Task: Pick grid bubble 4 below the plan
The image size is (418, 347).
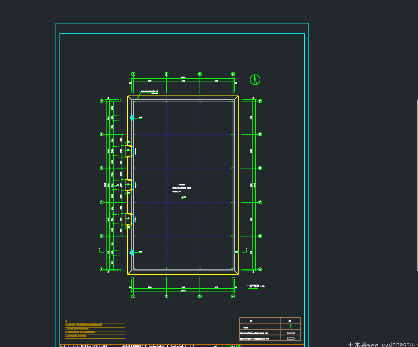Action: (x=233, y=296)
